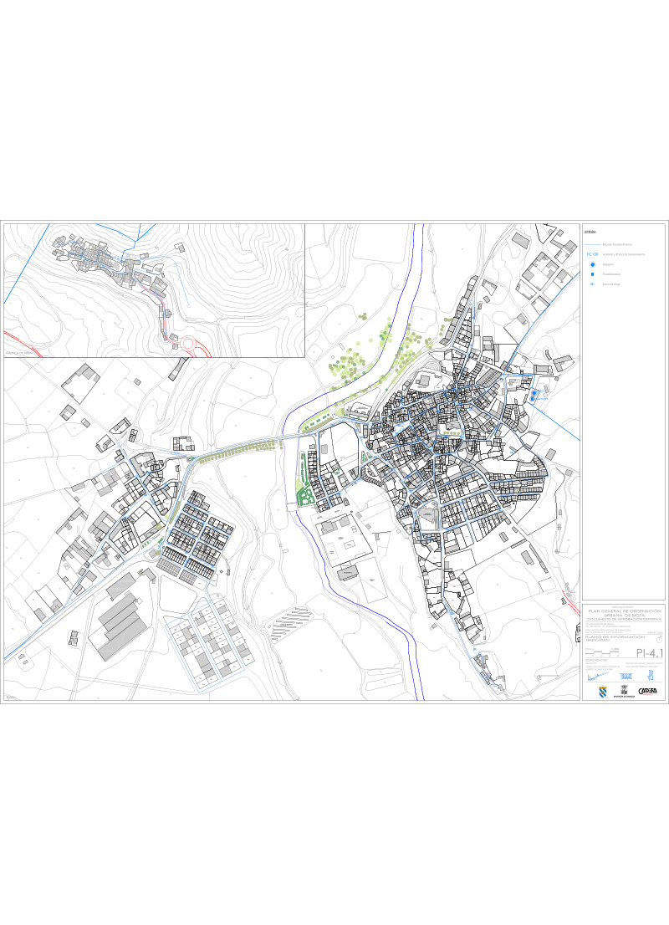This screenshot has width=669, height=925.
Task: Click the black company logo in title block
Action: tap(648, 691)
